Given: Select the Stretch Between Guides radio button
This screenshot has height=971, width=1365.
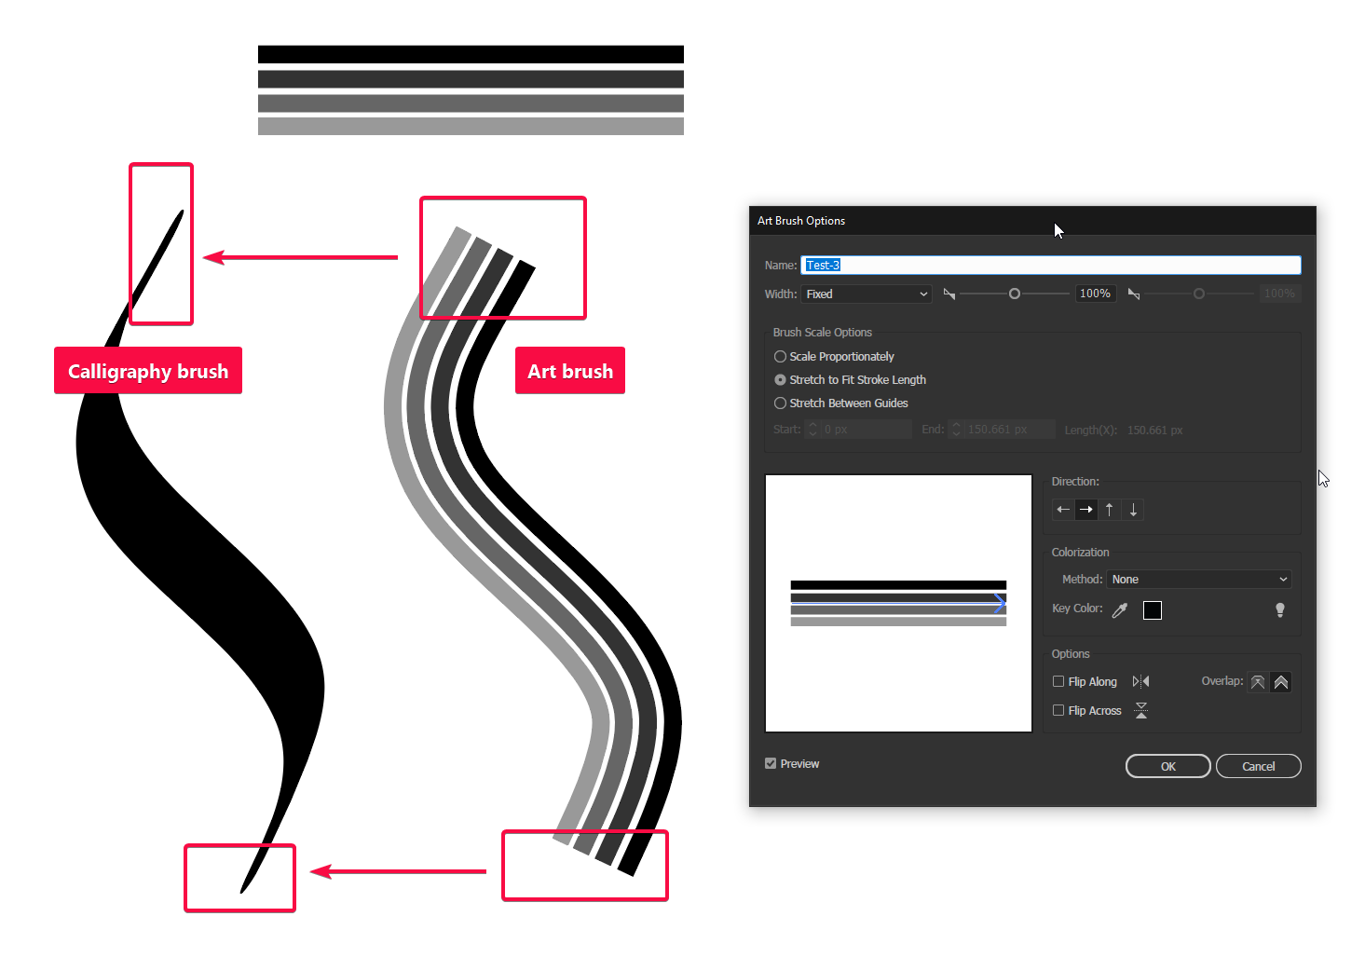Looking at the screenshot, I should tap(780, 403).
